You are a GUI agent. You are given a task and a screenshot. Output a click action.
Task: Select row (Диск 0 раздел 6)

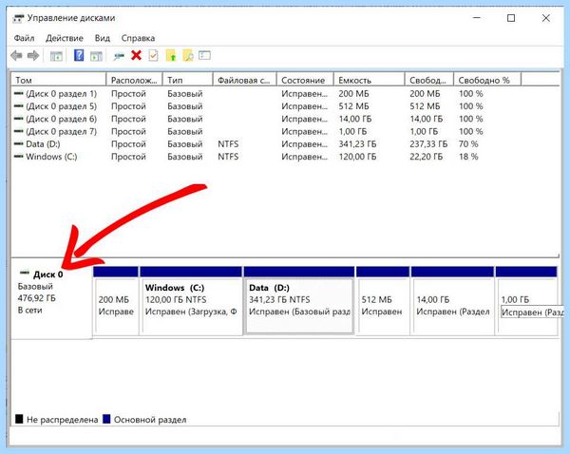285,119
